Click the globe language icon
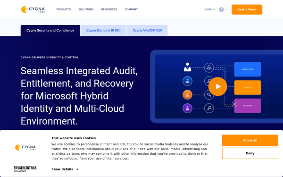 pos(222,9)
